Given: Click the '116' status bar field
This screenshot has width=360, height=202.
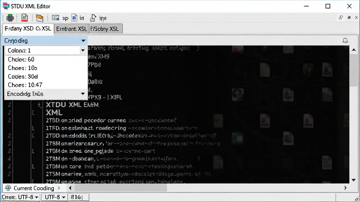Looking at the screenshot, I should click(78, 197).
